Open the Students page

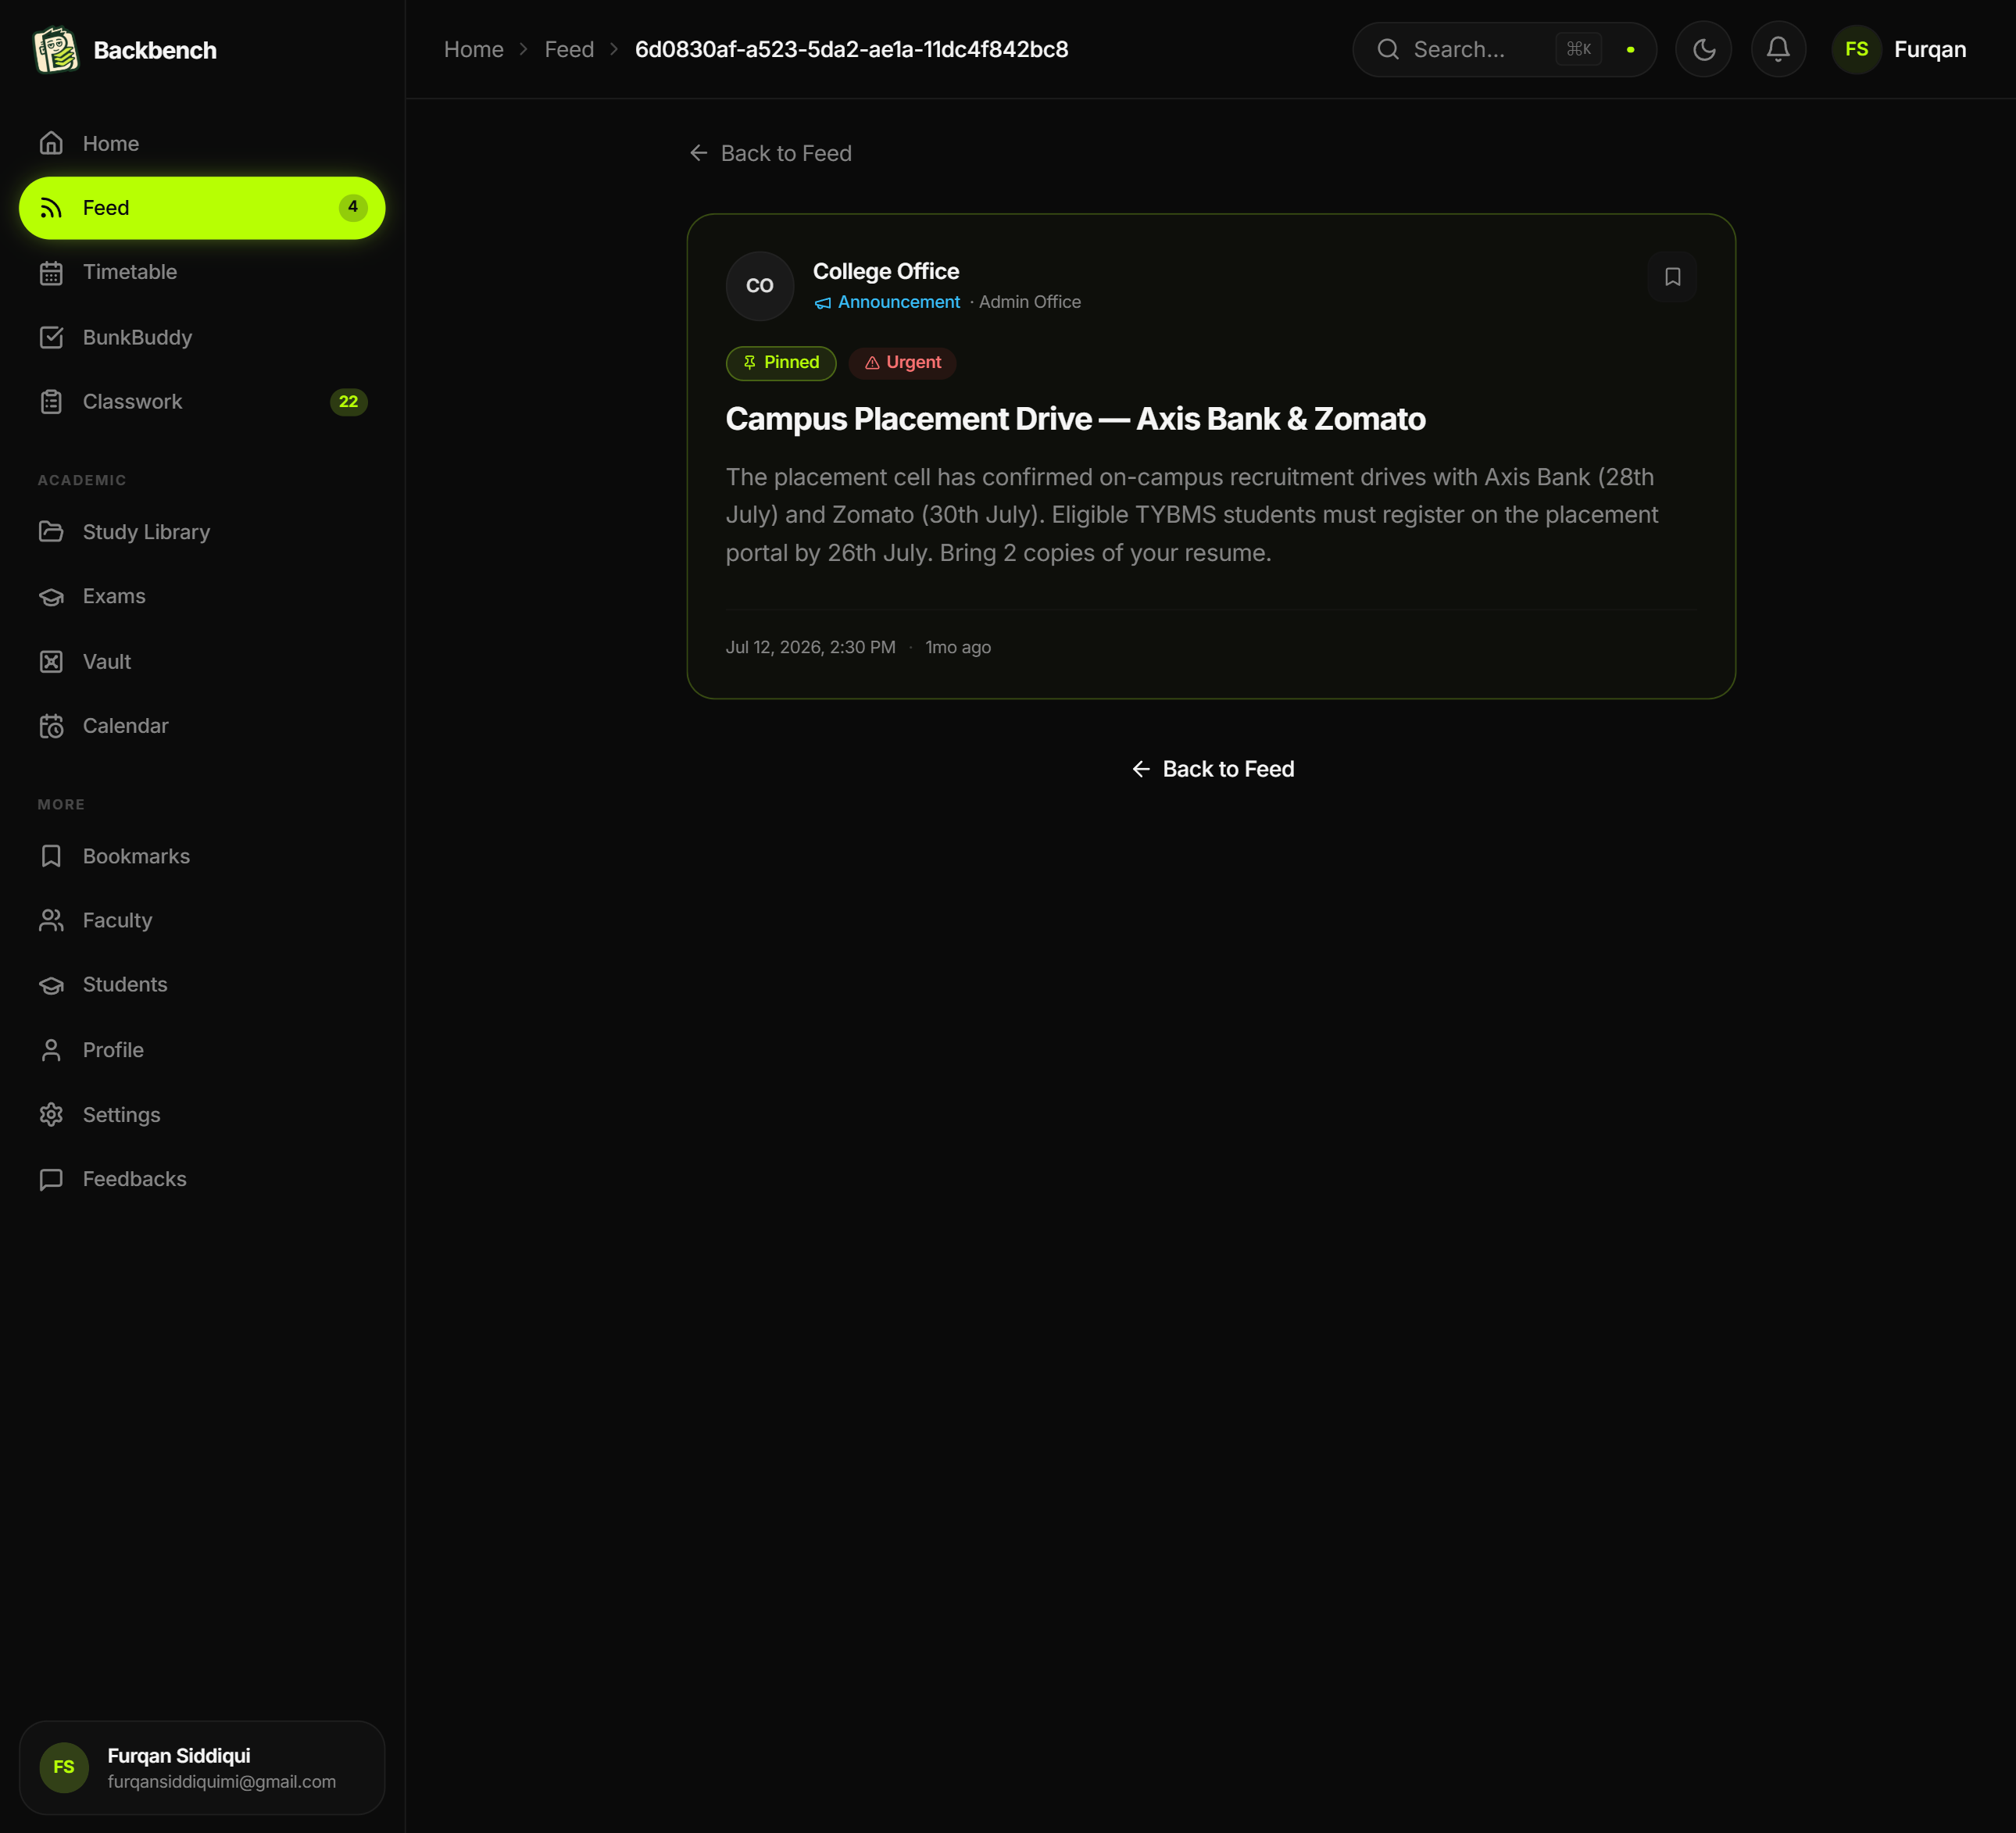(x=202, y=985)
